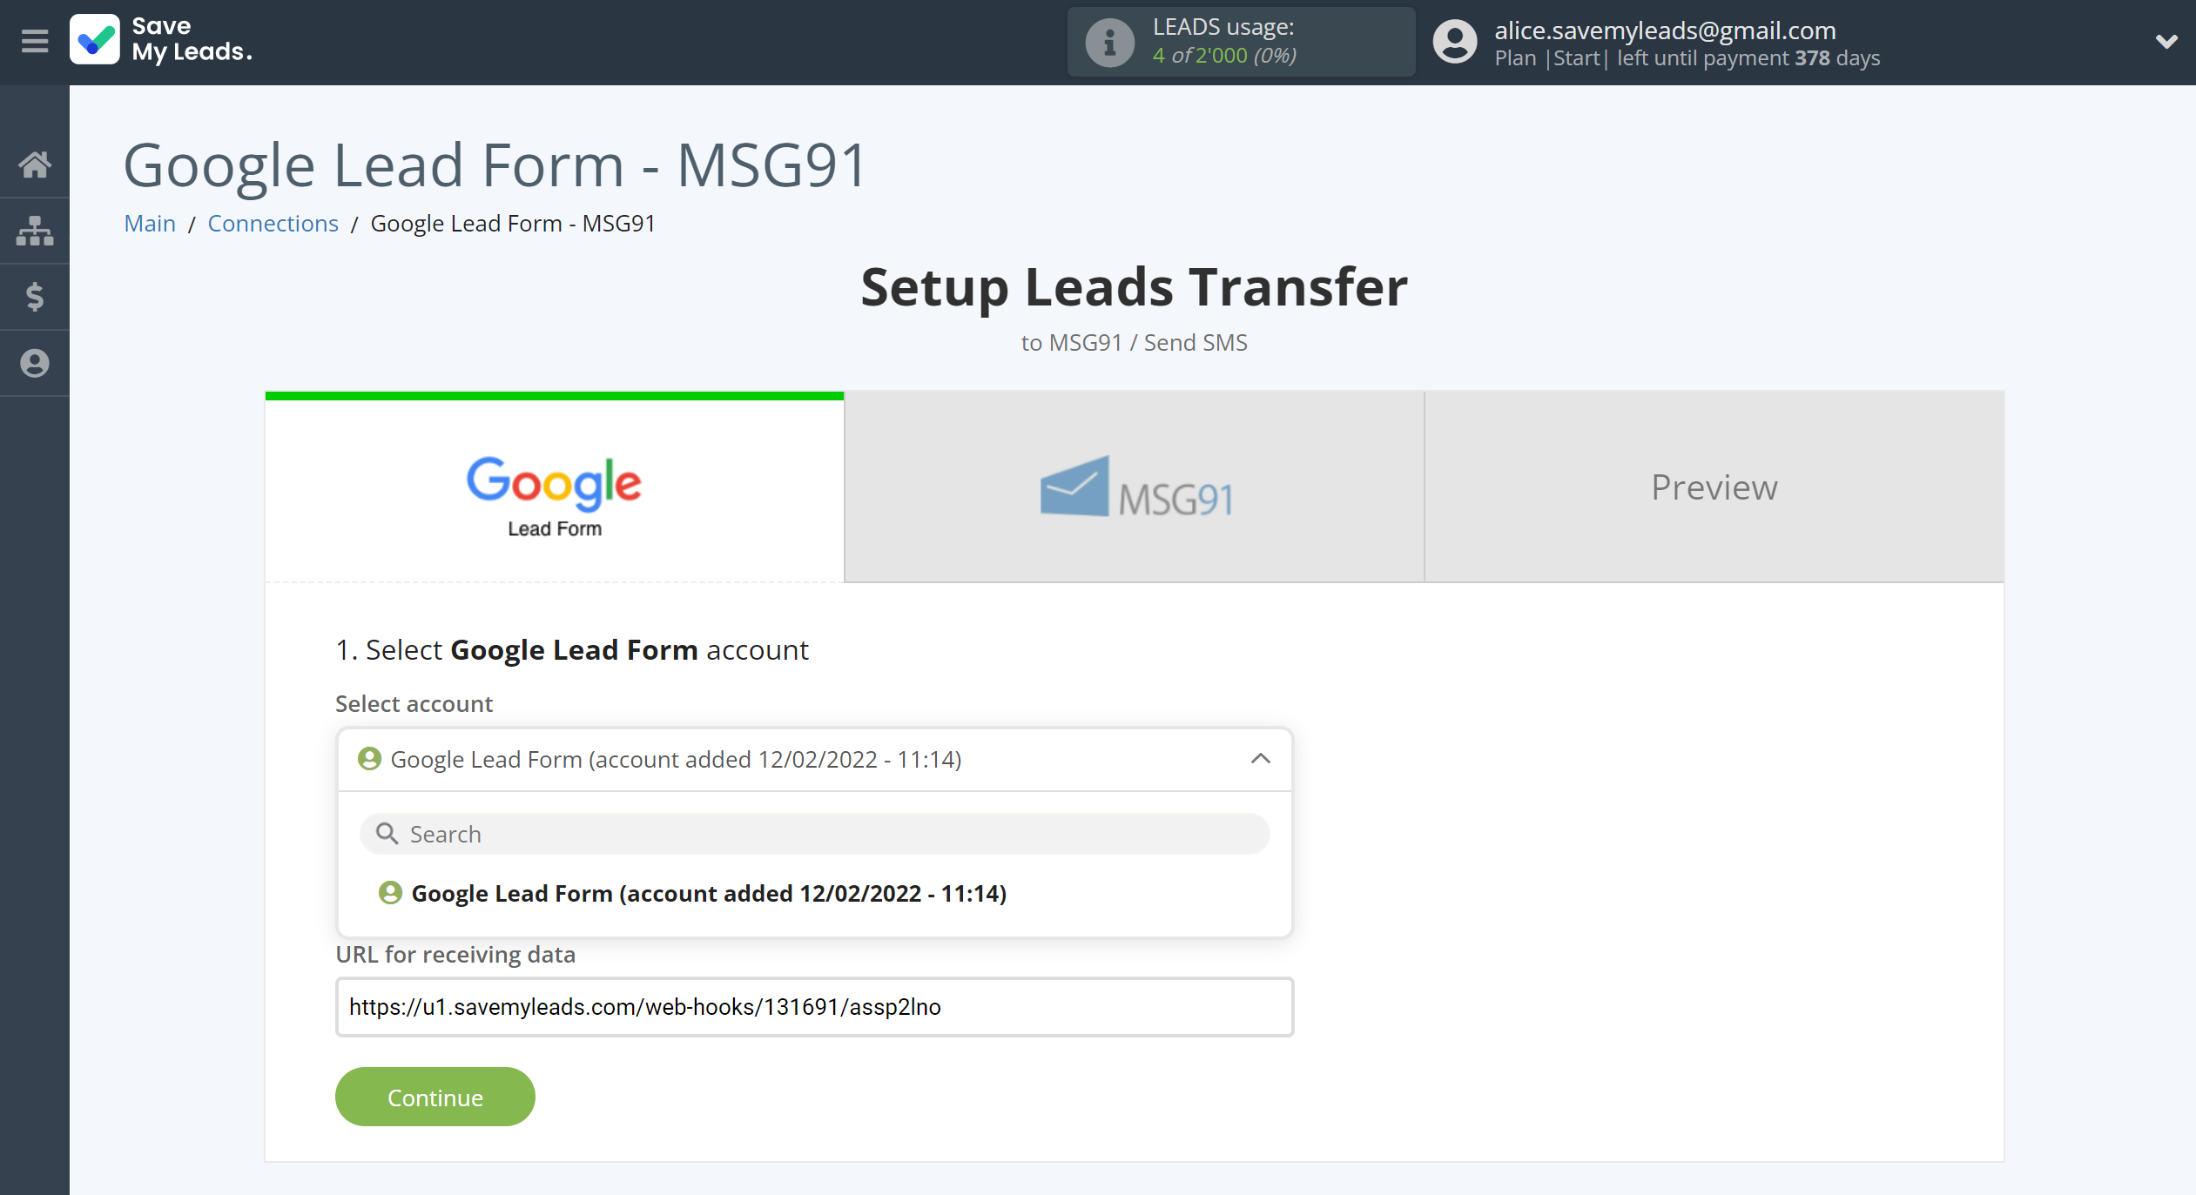2196x1195 pixels.
Task: Click the Connections breadcrumb link
Action: (x=271, y=222)
